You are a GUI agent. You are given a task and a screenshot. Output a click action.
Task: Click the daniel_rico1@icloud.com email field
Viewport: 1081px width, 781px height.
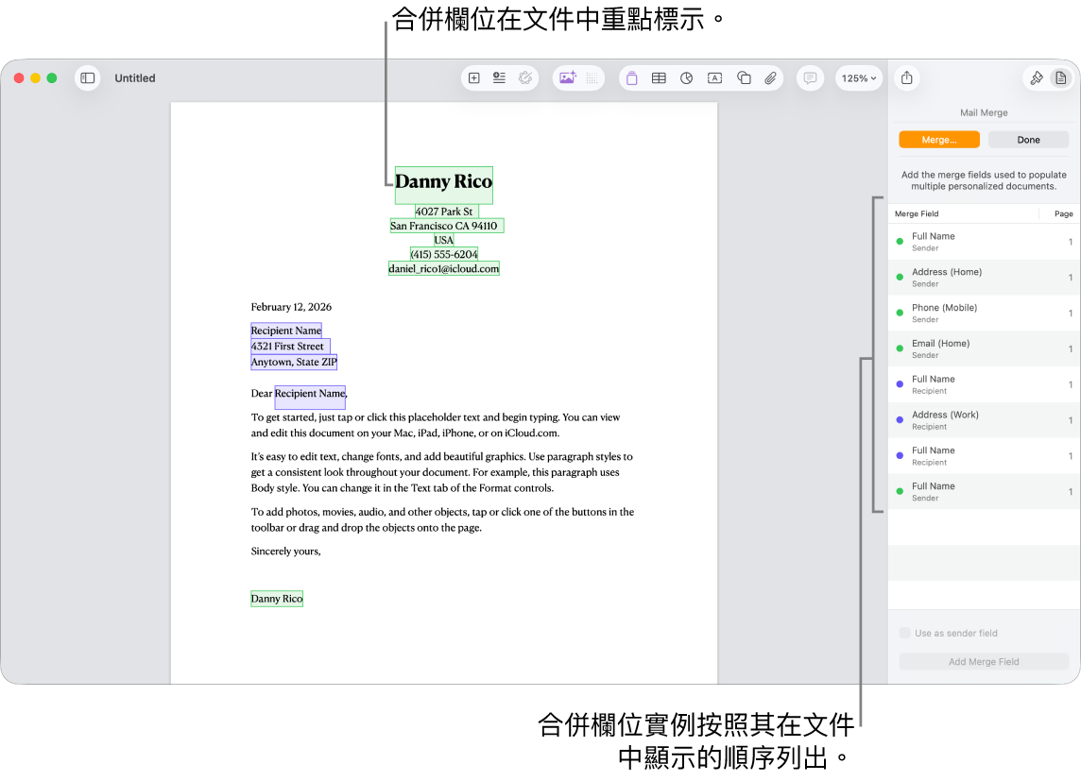point(443,268)
